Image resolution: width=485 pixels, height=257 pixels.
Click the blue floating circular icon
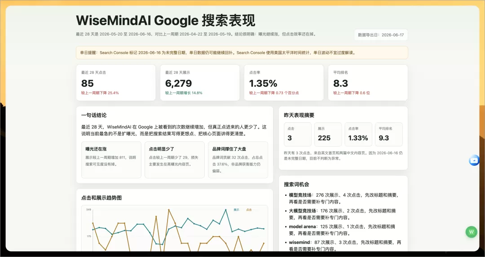point(474,160)
